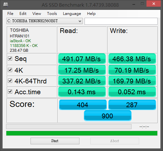Minimize the AS SSD Benchmark window
163x151 pixels.
(134, 4)
